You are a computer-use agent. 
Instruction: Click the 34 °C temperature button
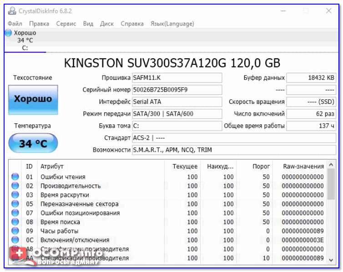pyautogui.click(x=33, y=144)
